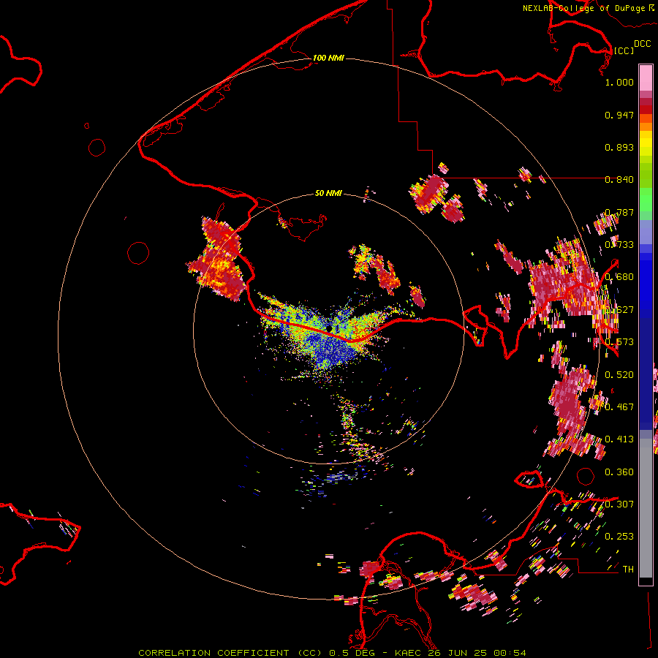Click the 0.680 colorbar value

click(619, 277)
